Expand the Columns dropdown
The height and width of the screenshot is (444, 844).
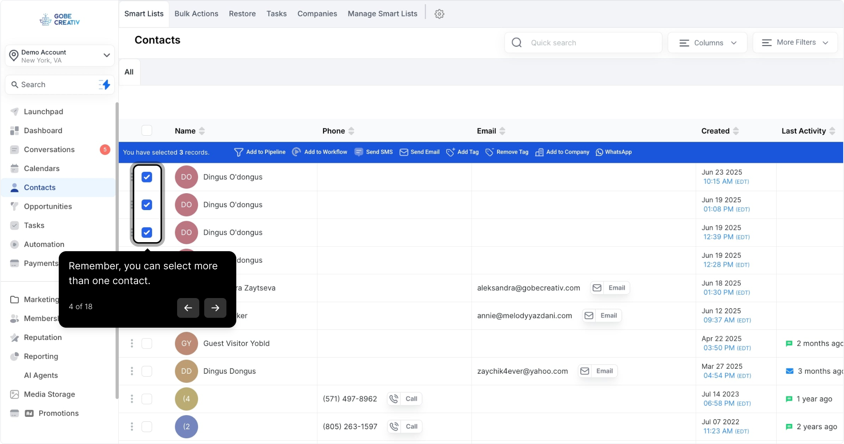(707, 43)
